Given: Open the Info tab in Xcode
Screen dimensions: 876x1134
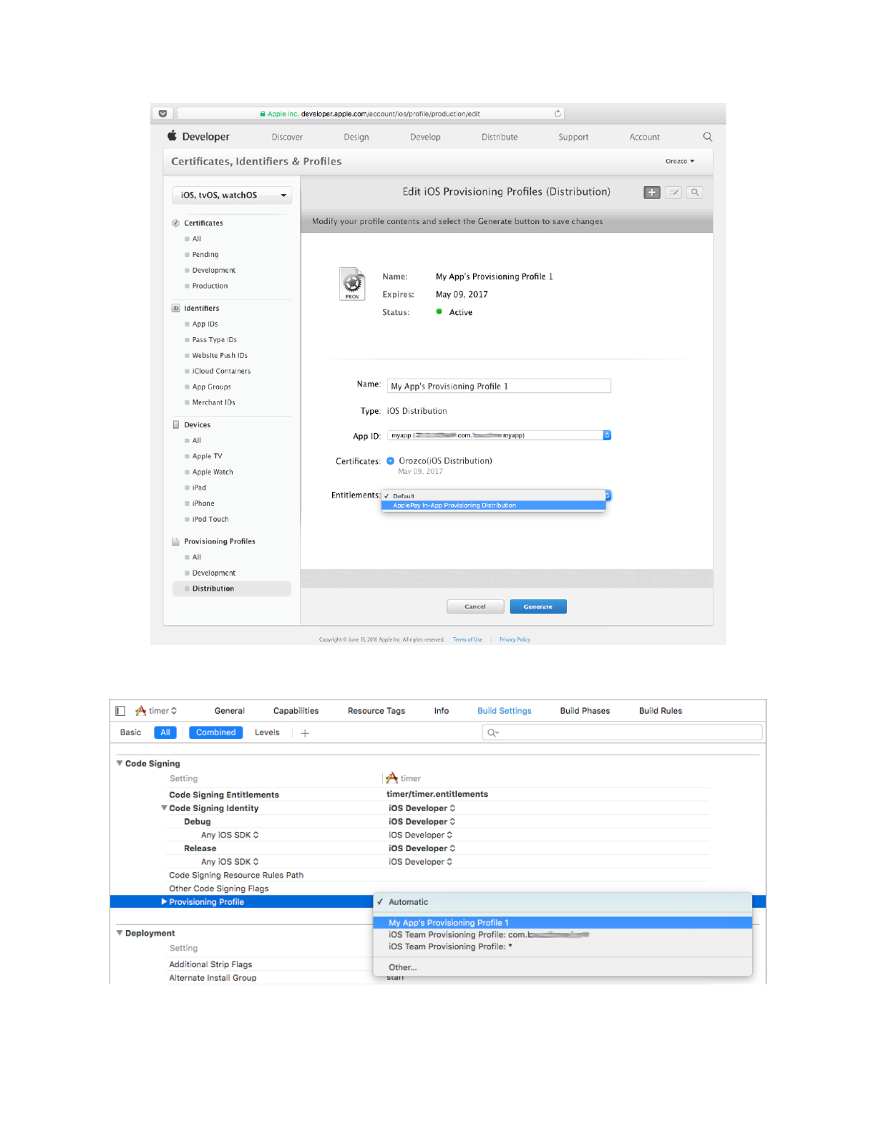Looking at the screenshot, I should point(442,711).
